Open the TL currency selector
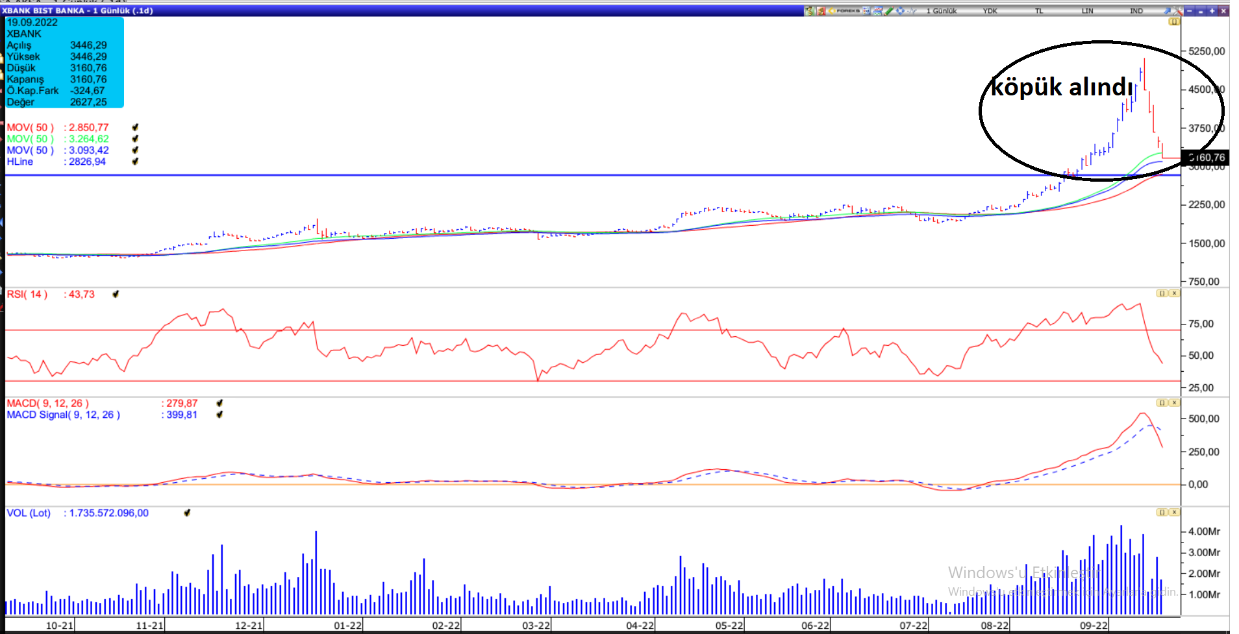 pos(1039,11)
